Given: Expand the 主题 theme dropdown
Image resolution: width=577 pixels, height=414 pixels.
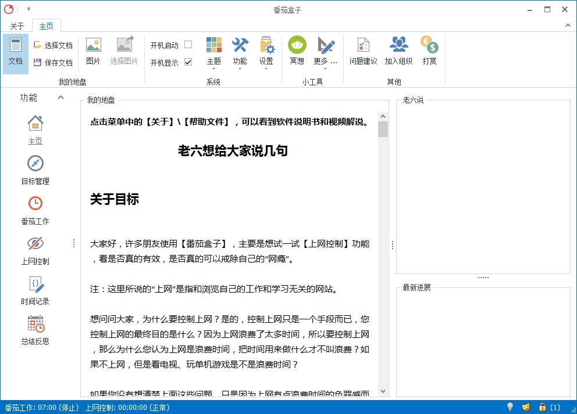Looking at the screenshot, I should pyautogui.click(x=213, y=53).
